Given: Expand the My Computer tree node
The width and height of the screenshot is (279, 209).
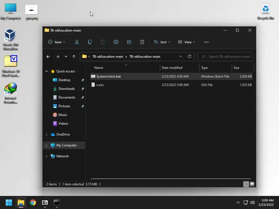Looking at the screenshot, I should pyautogui.click(x=46, y=145).
